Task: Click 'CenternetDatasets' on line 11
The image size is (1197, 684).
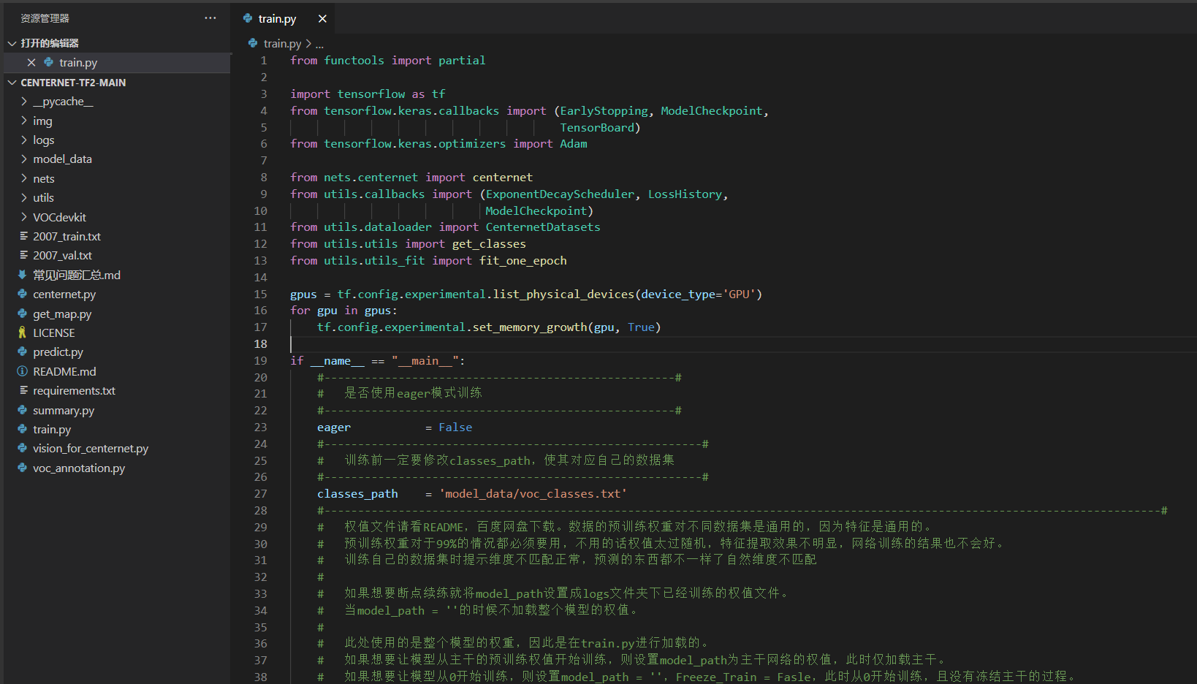Action: click(543, 227)
